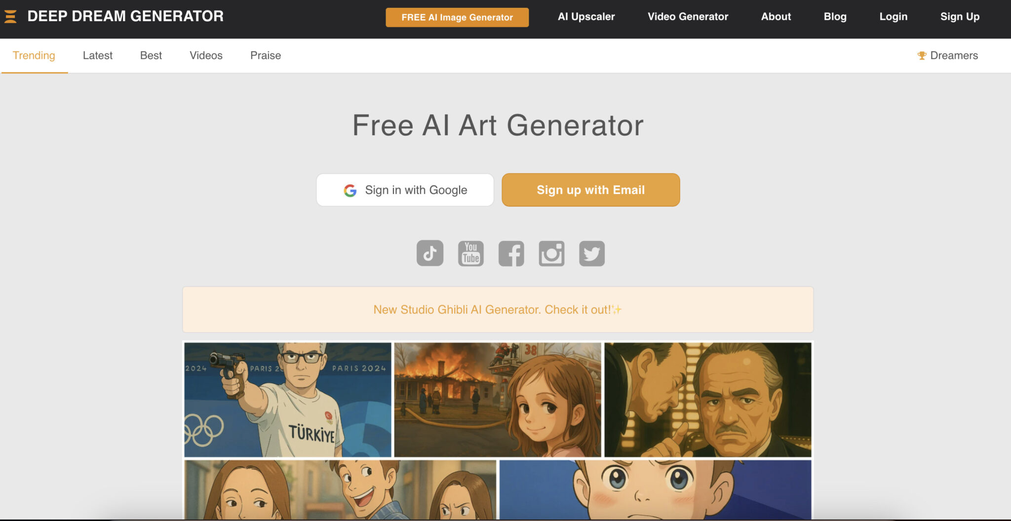
Task: Click the Login link
Action: coord(893,17)
